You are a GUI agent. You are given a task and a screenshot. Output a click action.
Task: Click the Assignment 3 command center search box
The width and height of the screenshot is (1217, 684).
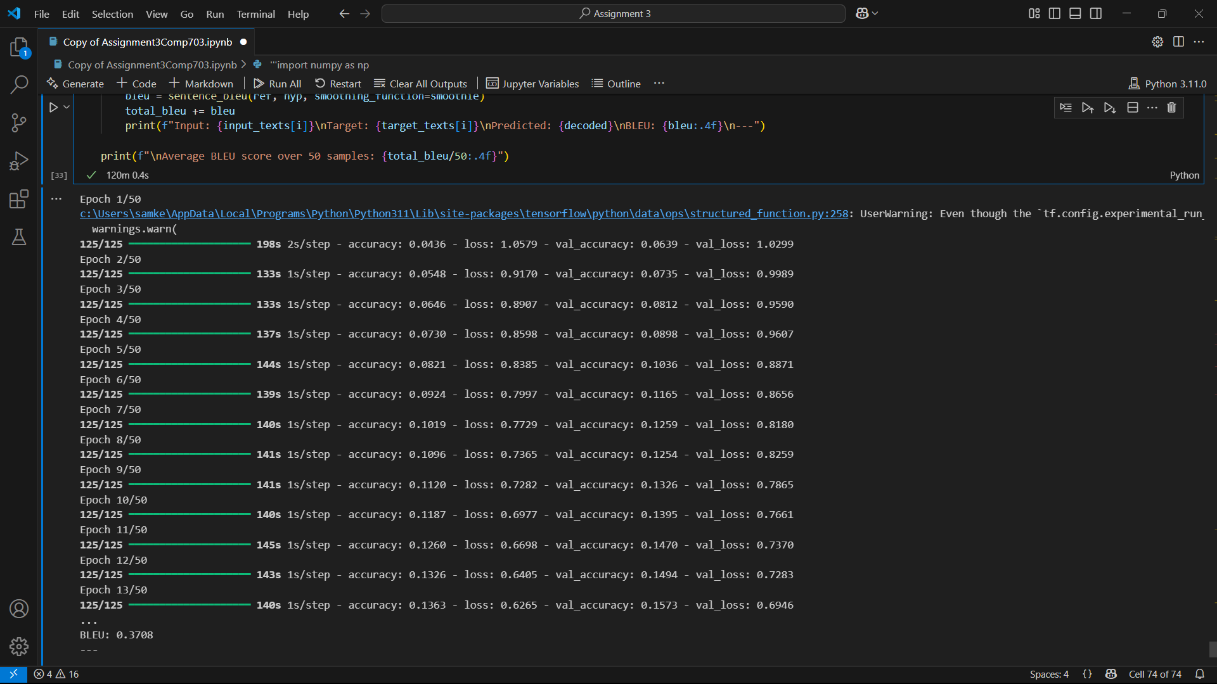pyautogui.click(x=614, y=13)
